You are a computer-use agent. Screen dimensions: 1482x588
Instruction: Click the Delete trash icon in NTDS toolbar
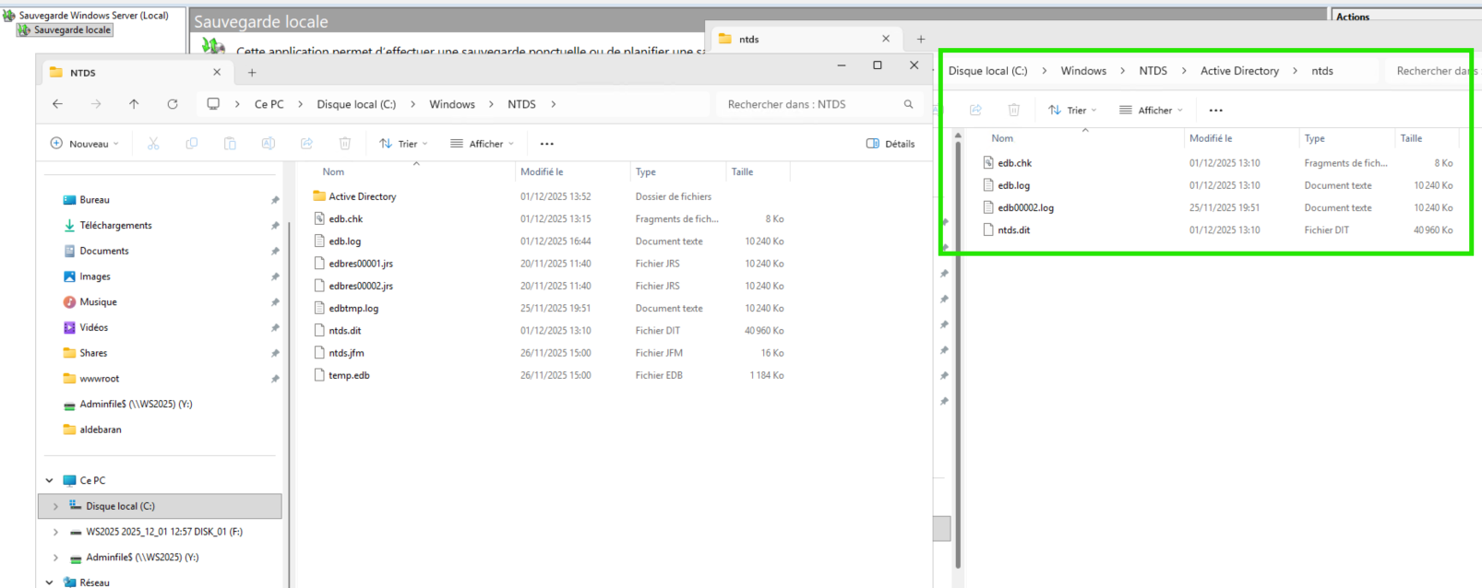[345, 144]
